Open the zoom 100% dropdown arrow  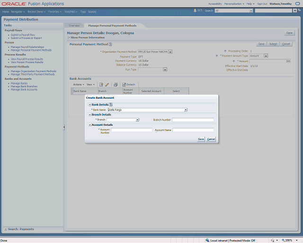[x=297, y=241]
